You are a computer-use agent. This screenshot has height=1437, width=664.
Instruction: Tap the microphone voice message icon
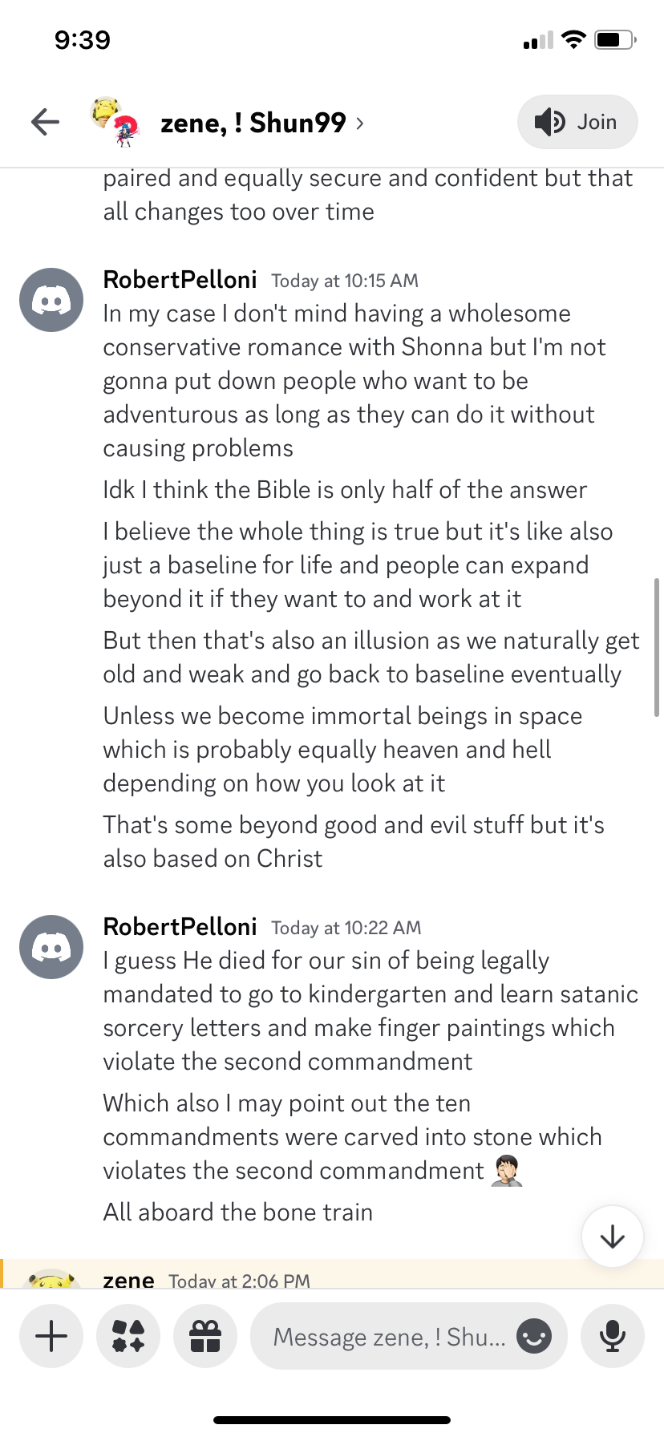[x=613, y=1336]
